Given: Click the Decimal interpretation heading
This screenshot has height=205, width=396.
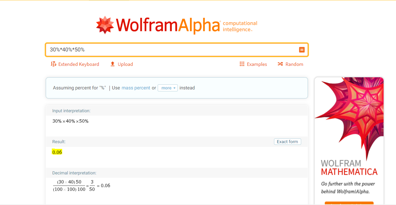Looking at the screenshot, I should [x=74, y=173].
